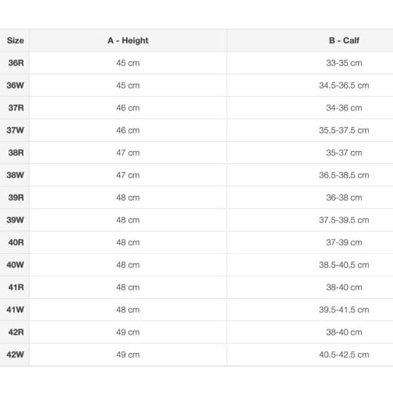Click the 39R size label

pyautogui.click(x=16, y=197)
